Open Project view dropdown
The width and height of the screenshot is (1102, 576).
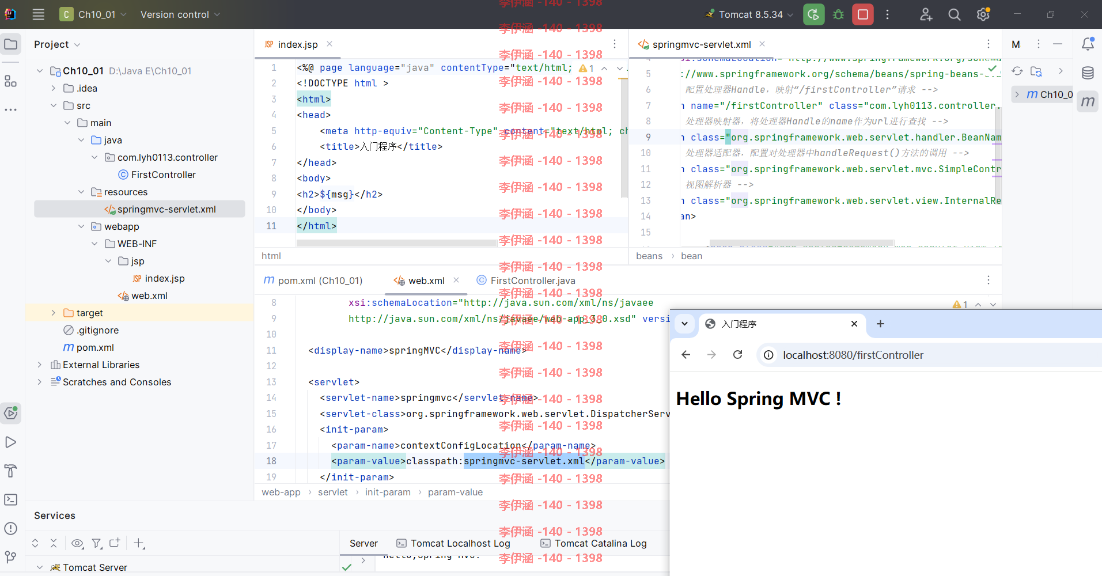click(x=56, y=44)
